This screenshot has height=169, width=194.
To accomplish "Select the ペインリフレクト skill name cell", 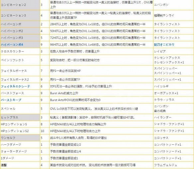I will pos(20,60).
